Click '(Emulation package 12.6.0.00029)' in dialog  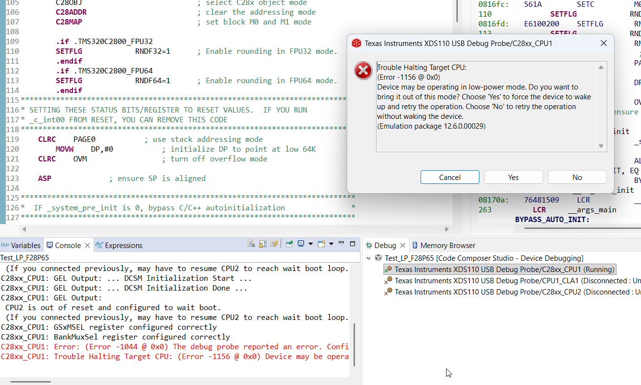pyautogui.click(x=431, y=126)
